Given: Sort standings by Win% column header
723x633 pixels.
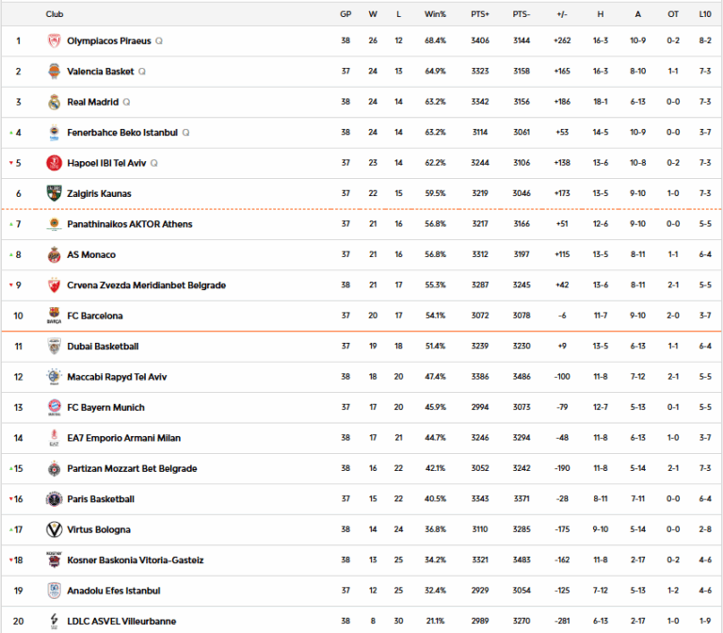Looking at the screenshot, I should [435, 14].
